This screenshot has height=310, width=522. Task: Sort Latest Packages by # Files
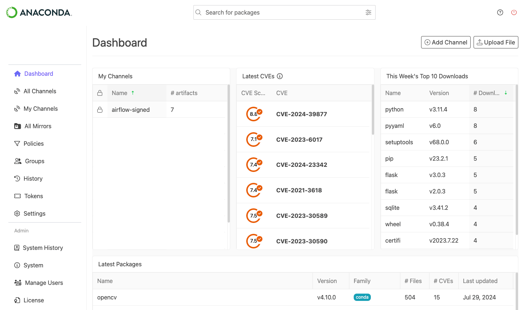coord(415,281)
